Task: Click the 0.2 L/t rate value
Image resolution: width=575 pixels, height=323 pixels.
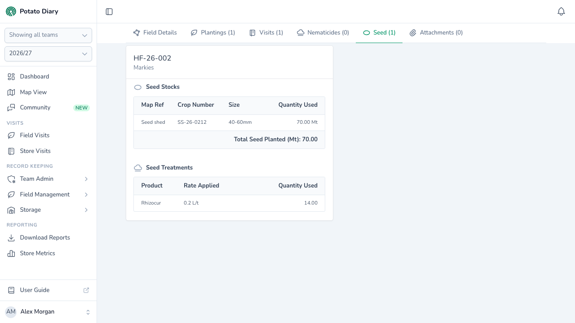Action: [x=191, y=203]
